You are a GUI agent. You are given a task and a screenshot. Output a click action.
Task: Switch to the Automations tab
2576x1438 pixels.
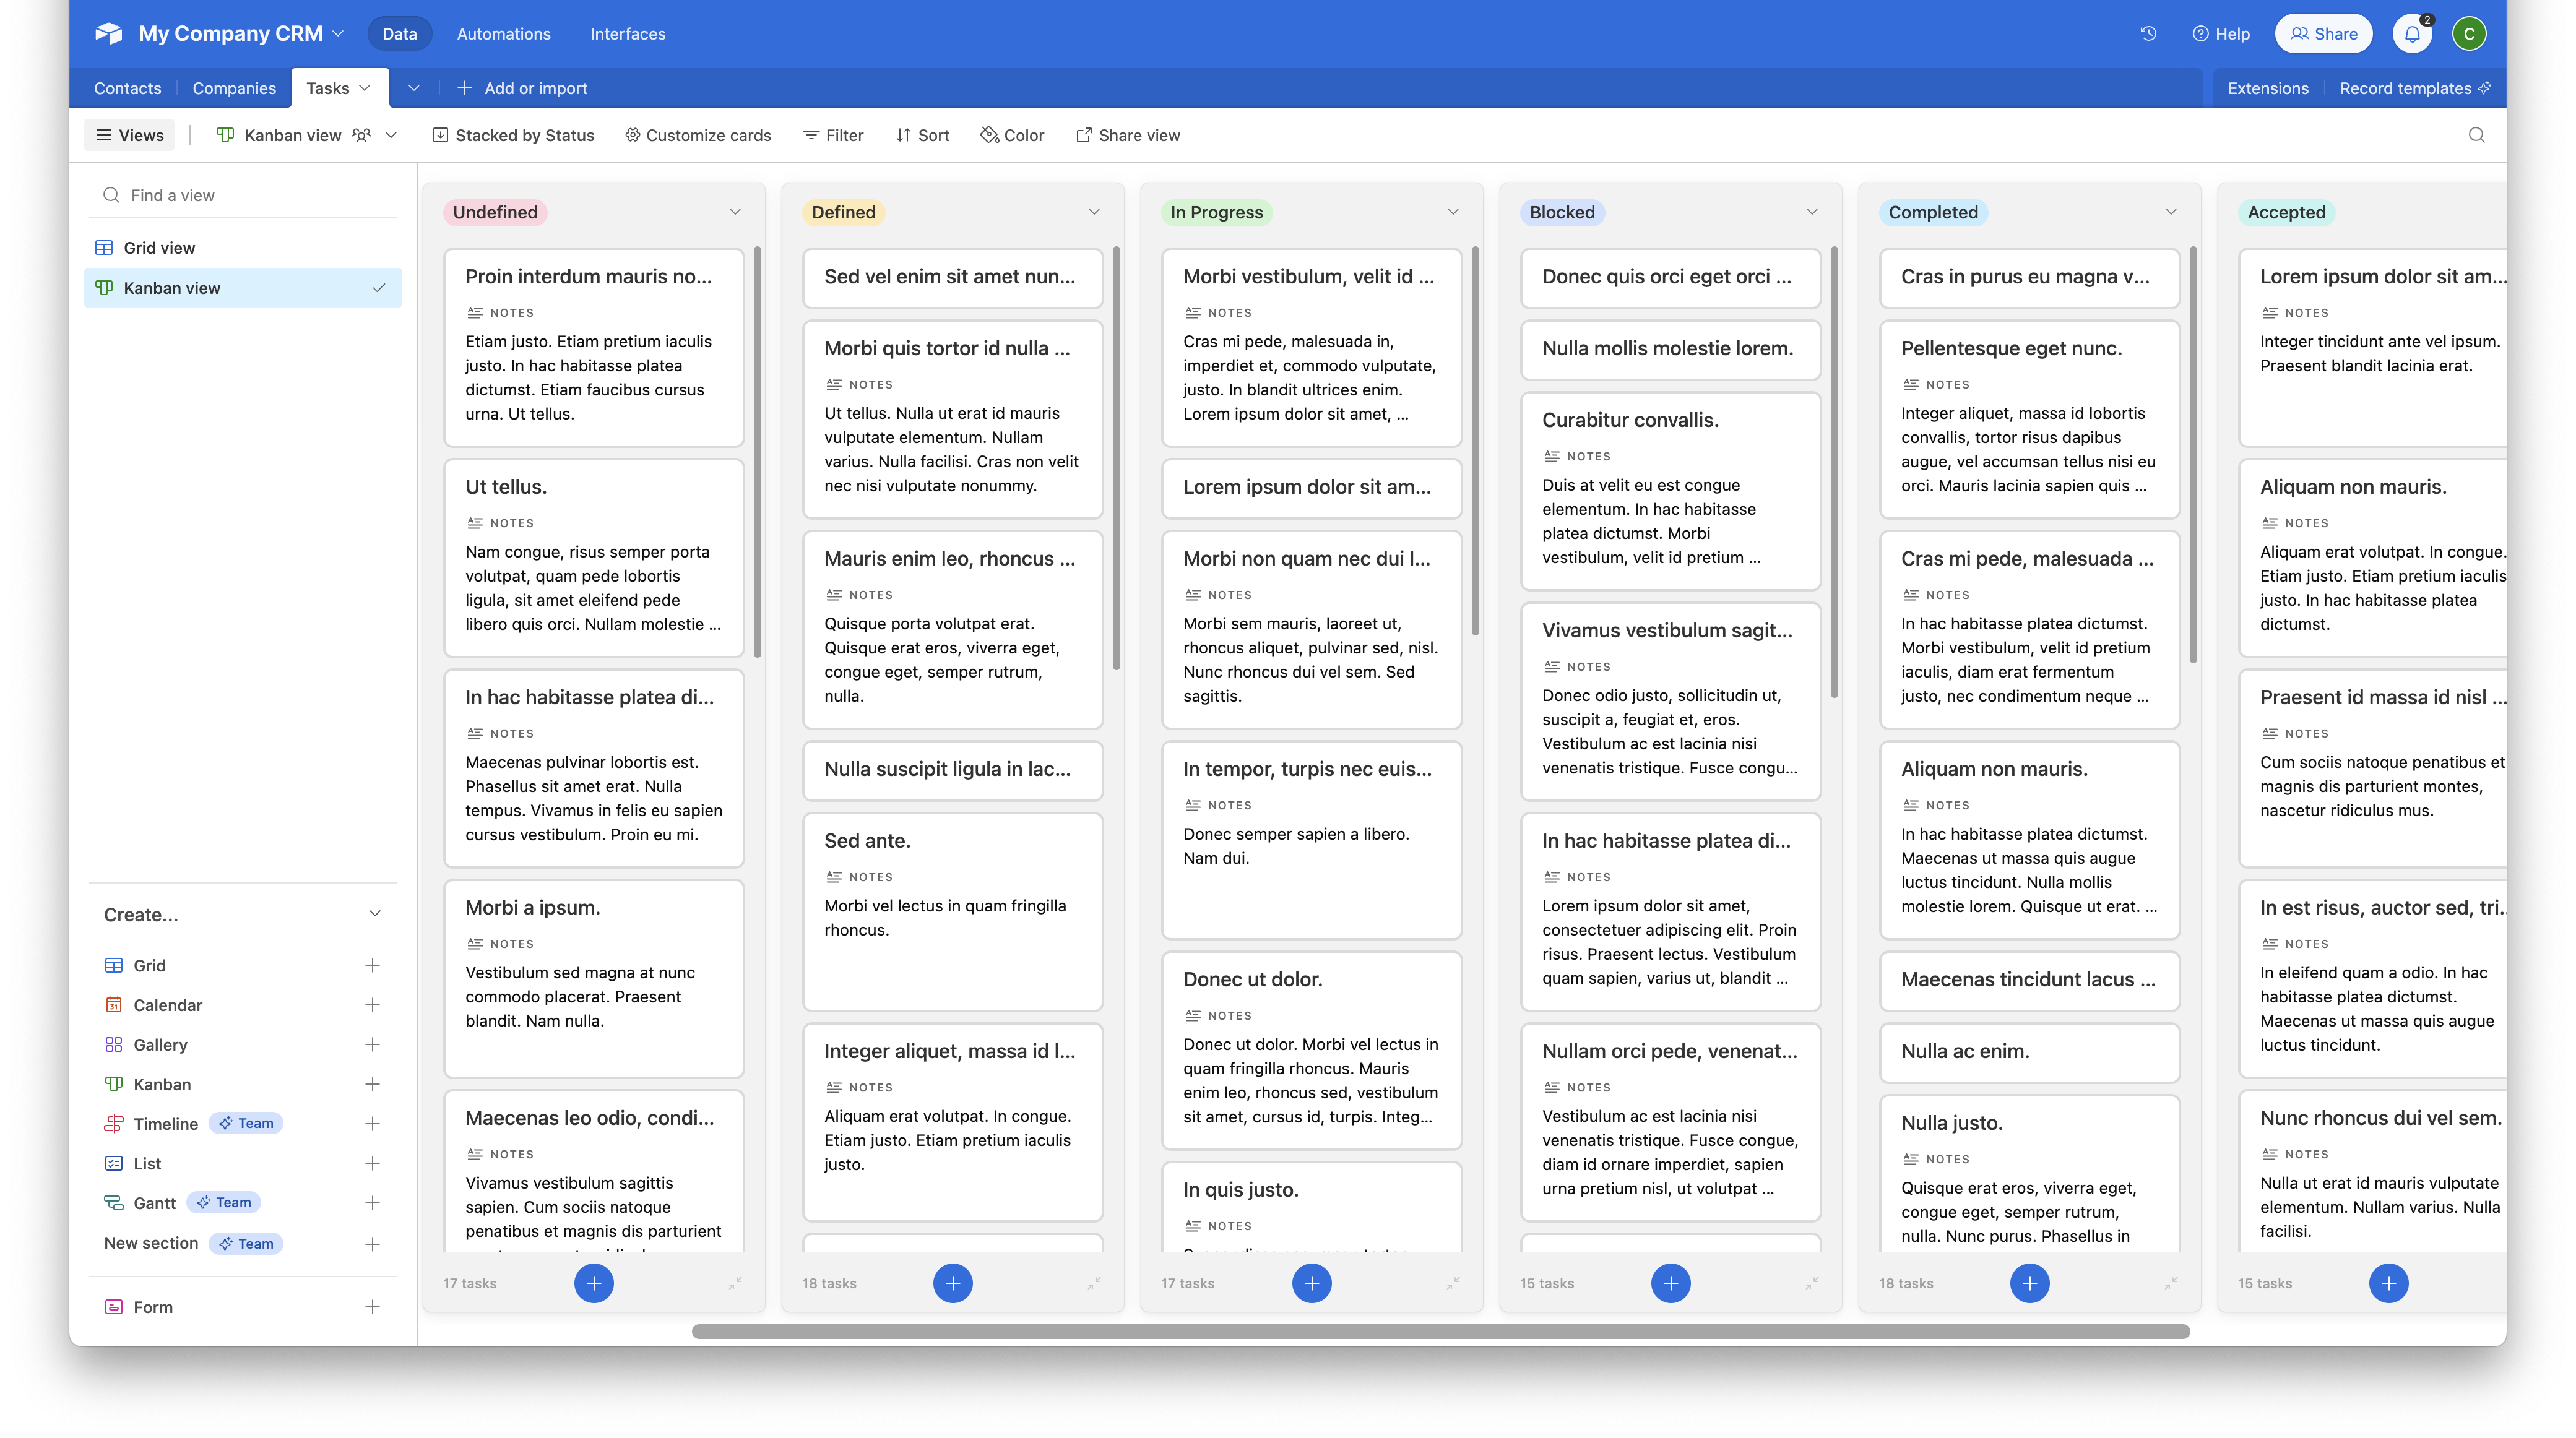pos(503,33)
